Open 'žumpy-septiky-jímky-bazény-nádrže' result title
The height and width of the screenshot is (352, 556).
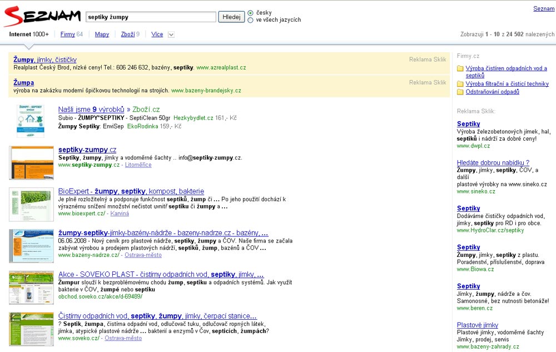click(x=163, y=232)
